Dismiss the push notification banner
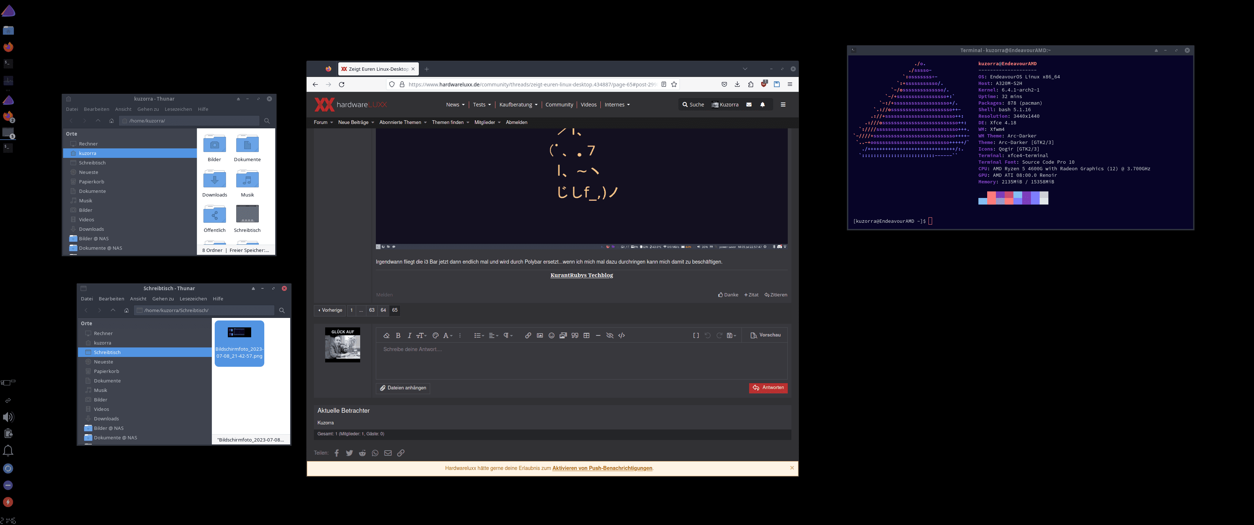1254x525 pixels. coord(792,468)
